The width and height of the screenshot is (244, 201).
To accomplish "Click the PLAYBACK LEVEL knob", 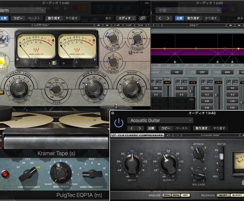I will [19, 88].
